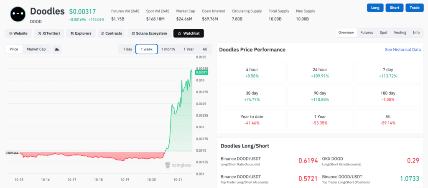Click the Open Interest $69.76M value
The height and width of the screenshot is (188, 428).
210,19
